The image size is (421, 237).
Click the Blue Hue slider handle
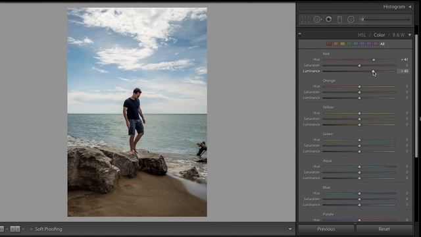point(360,193)
